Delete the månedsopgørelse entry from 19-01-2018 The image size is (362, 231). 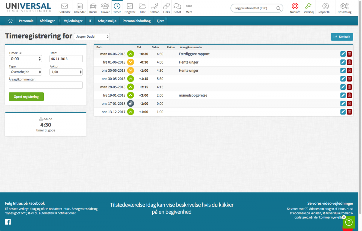coord(349,95)
